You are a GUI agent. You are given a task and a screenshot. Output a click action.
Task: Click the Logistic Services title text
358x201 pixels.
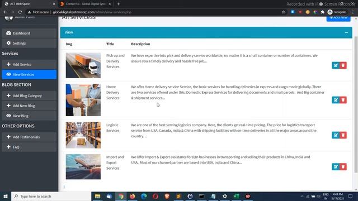coord(112,128)
